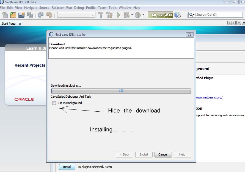Image resolution: width=245 pixels, height=172 pixels.
Task: Click the New File toolbar icon
Action: coord(5,15)
